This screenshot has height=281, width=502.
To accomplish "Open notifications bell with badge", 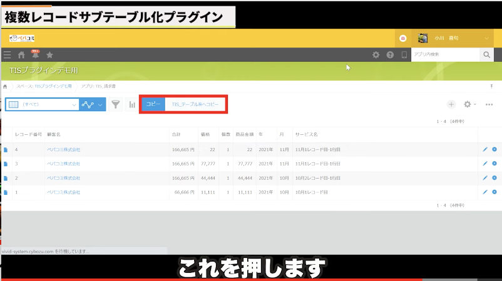I will coord(35,55).
